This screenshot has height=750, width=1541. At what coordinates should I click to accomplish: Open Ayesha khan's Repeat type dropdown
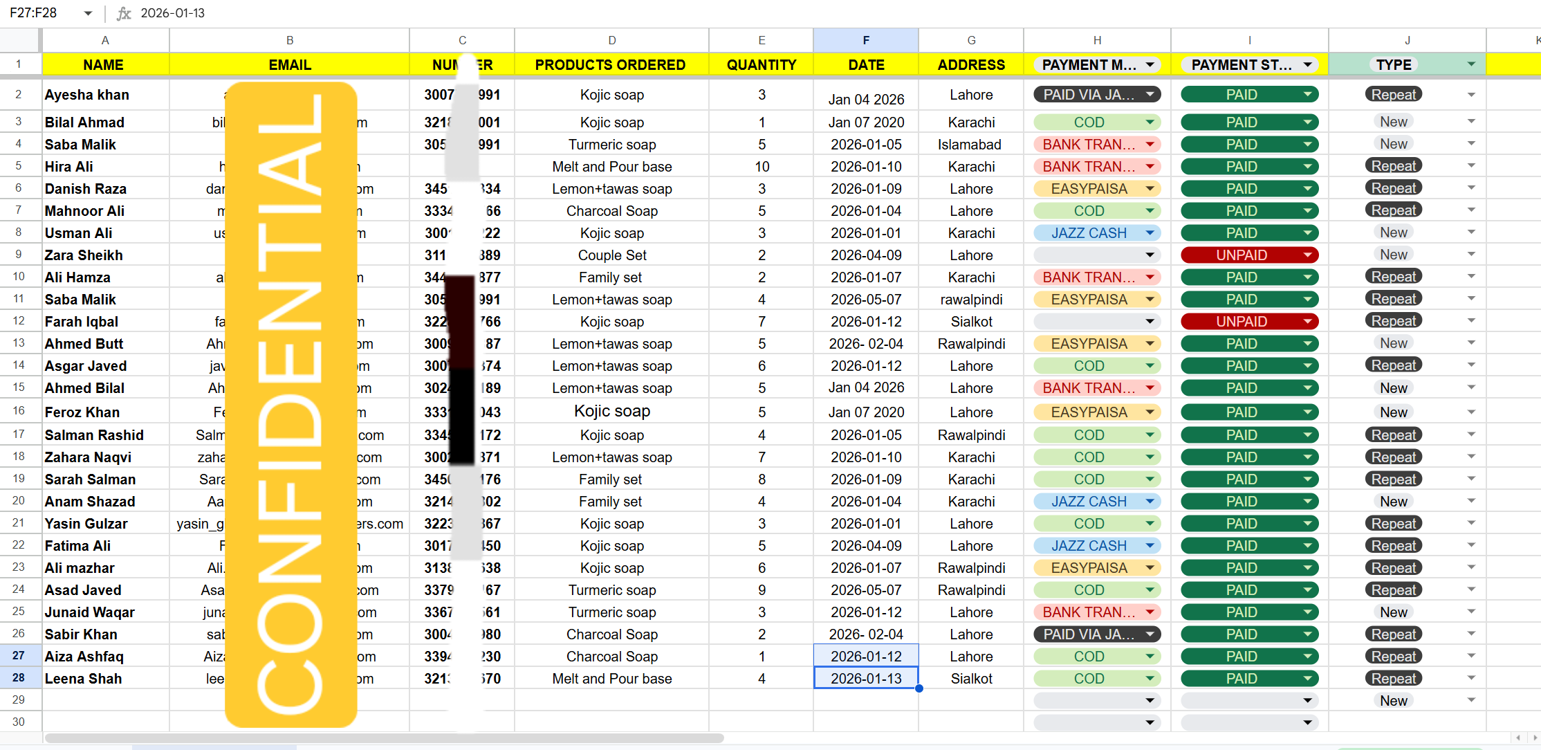coord(1471,95)
